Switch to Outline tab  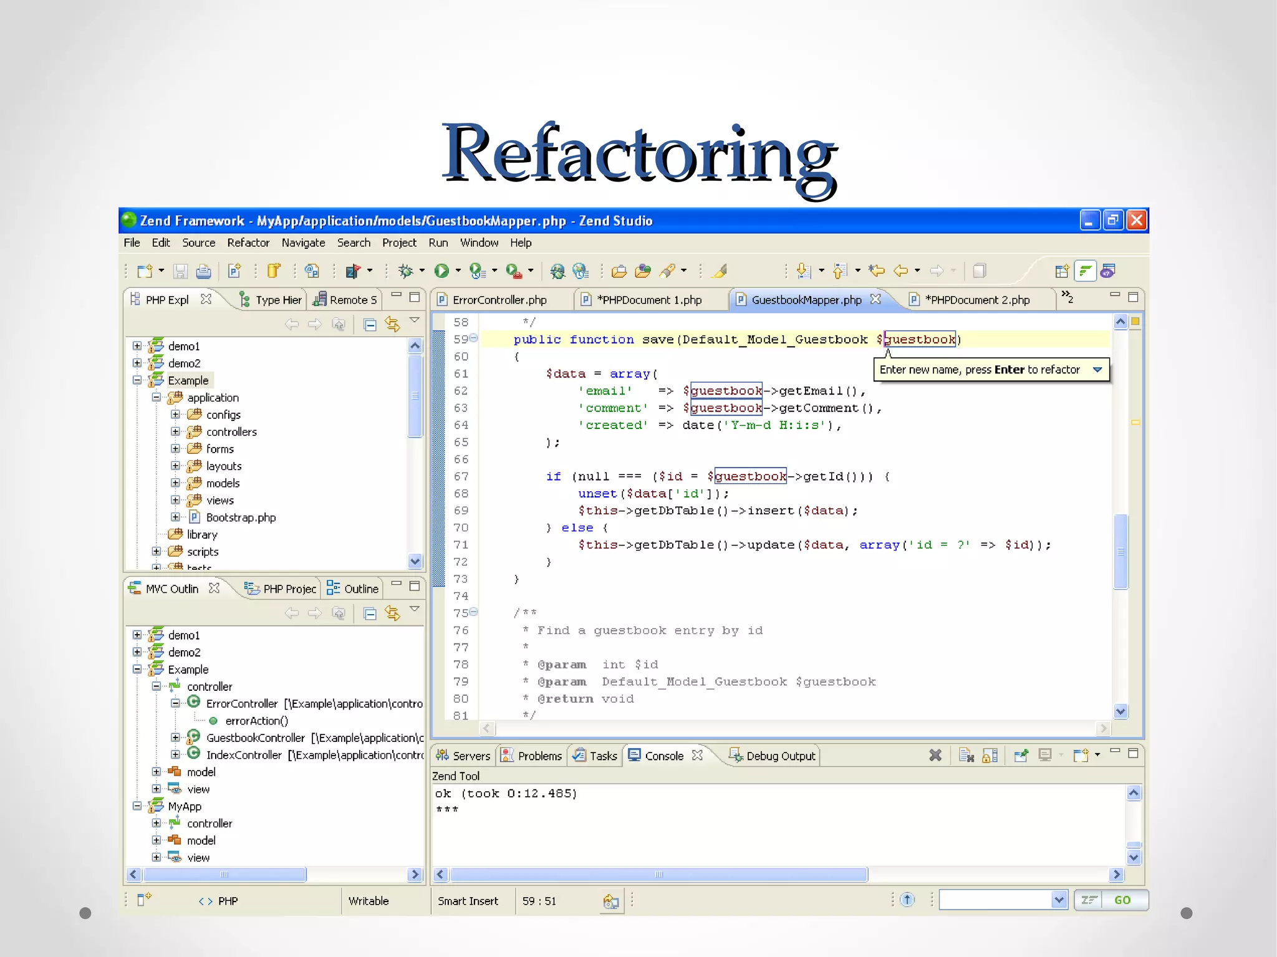(x=353, y=589)
